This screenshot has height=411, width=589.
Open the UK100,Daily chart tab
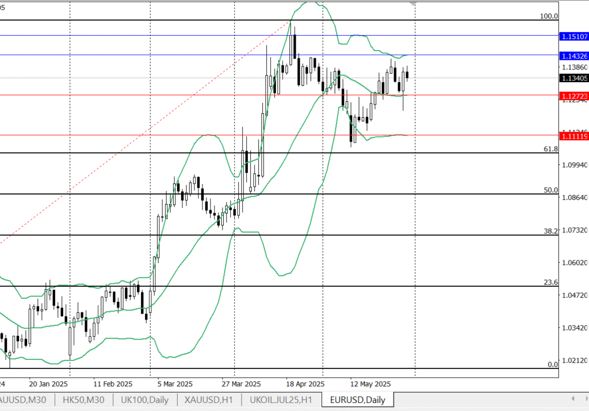(144, 400)
